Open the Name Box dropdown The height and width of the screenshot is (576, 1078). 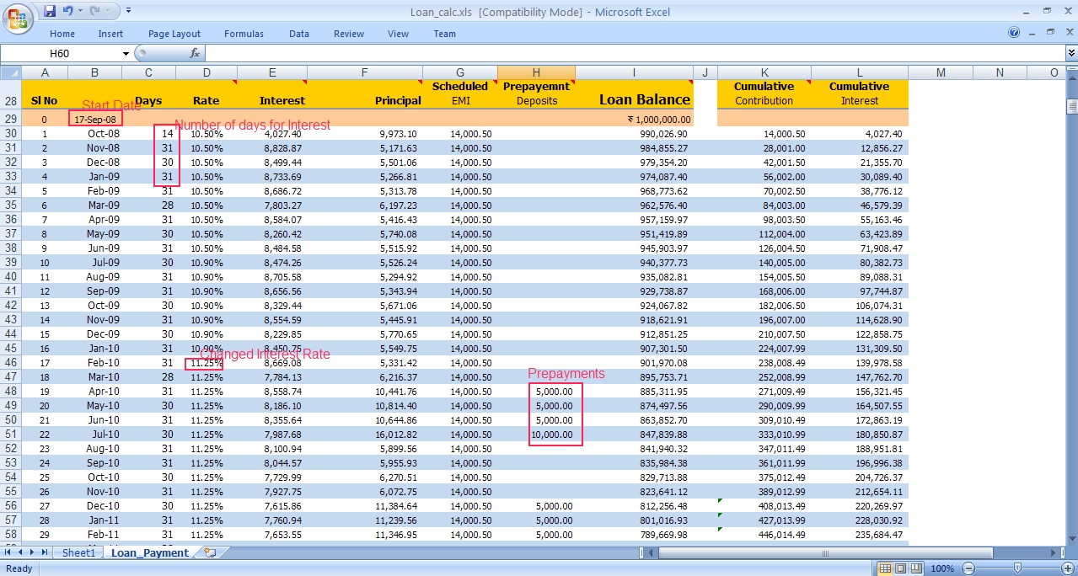125,51
